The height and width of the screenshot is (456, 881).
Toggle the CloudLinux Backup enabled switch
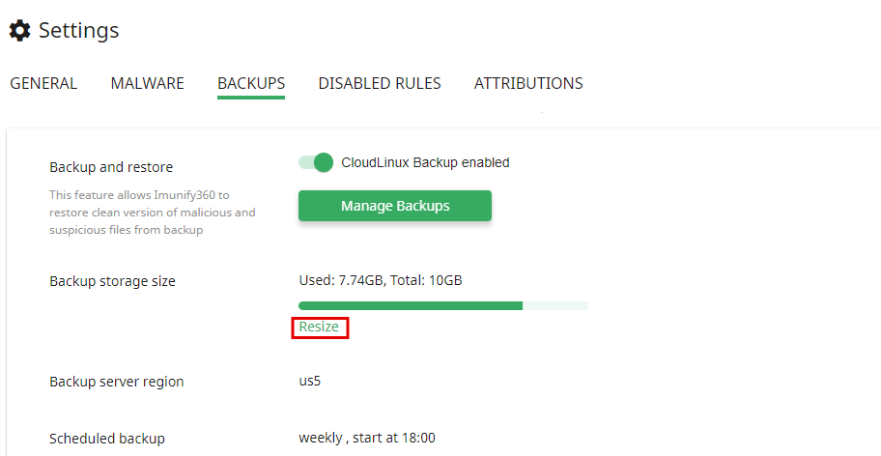tap(316, 163)
